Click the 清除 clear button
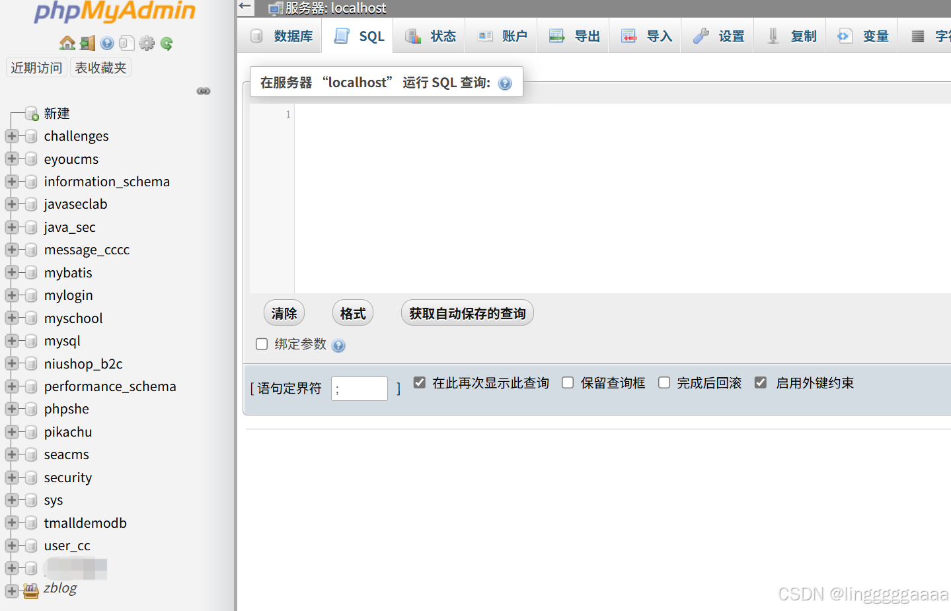 (284, 313)
